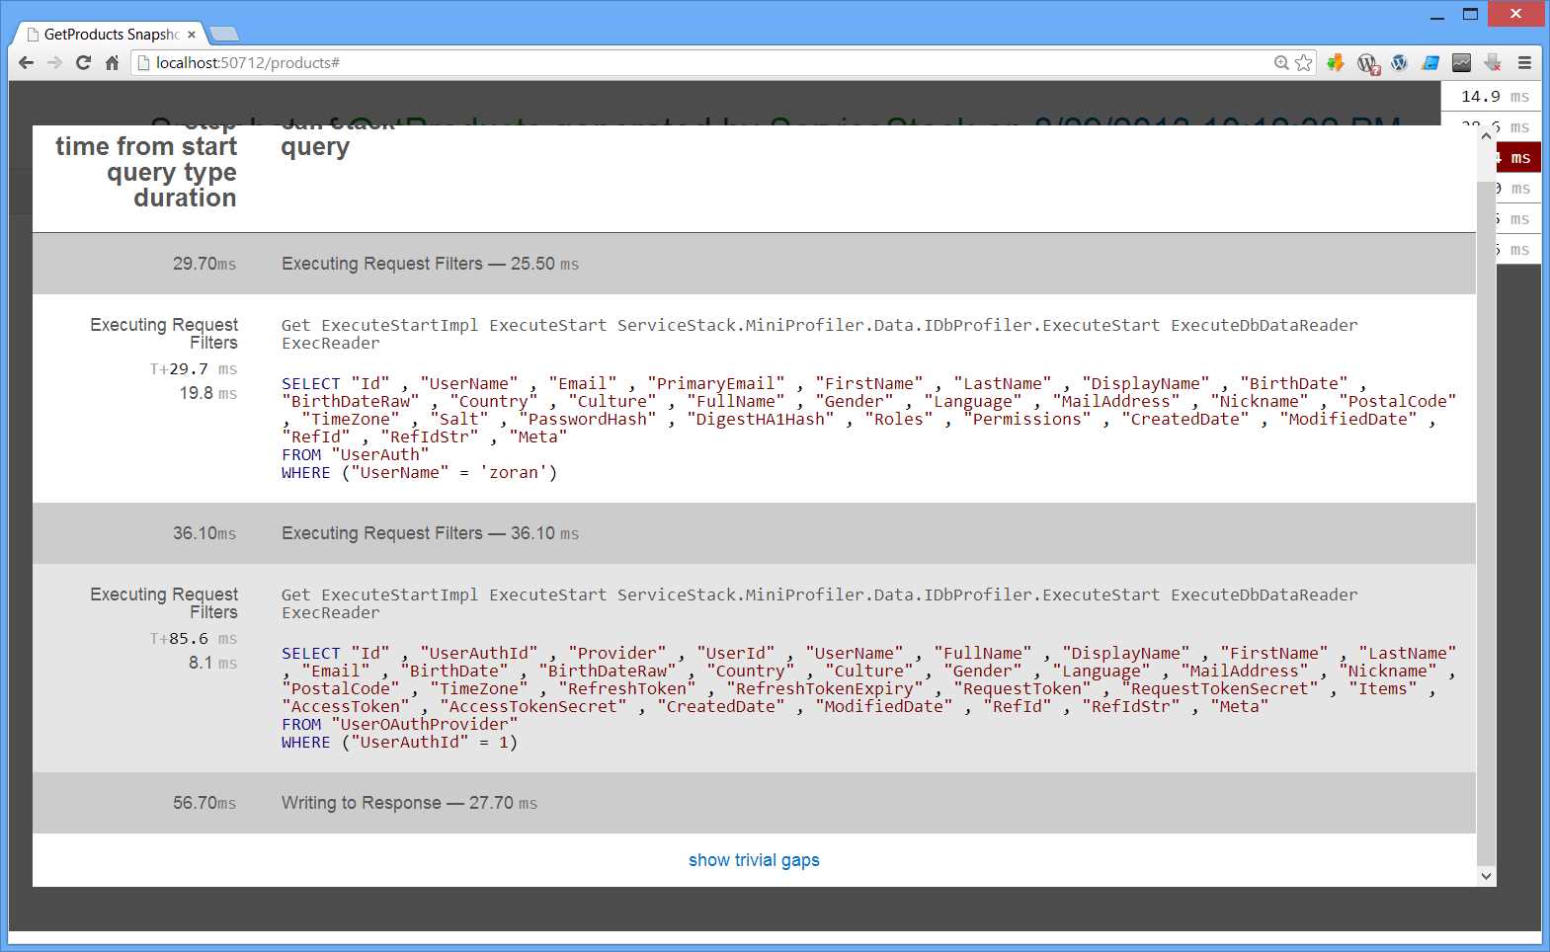Screen dimensions: 1550x952
Task: Click the WHERE ("UserName" = 'zoran') line
Action: [420, 472]
